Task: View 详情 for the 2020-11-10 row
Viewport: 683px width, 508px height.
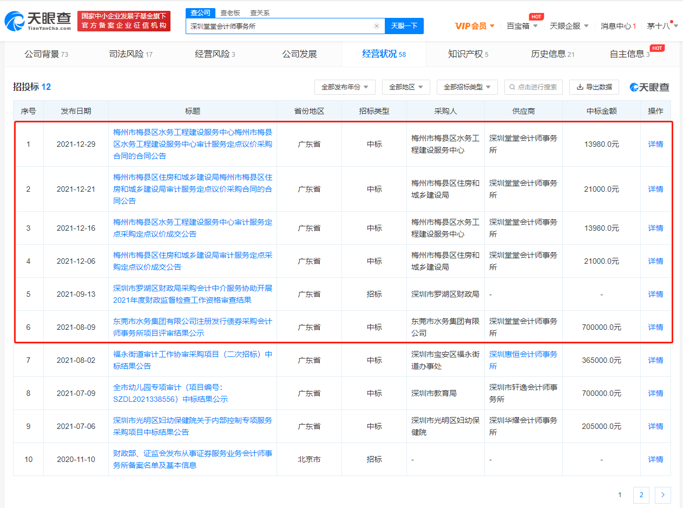Action: (x=655, y=459)
